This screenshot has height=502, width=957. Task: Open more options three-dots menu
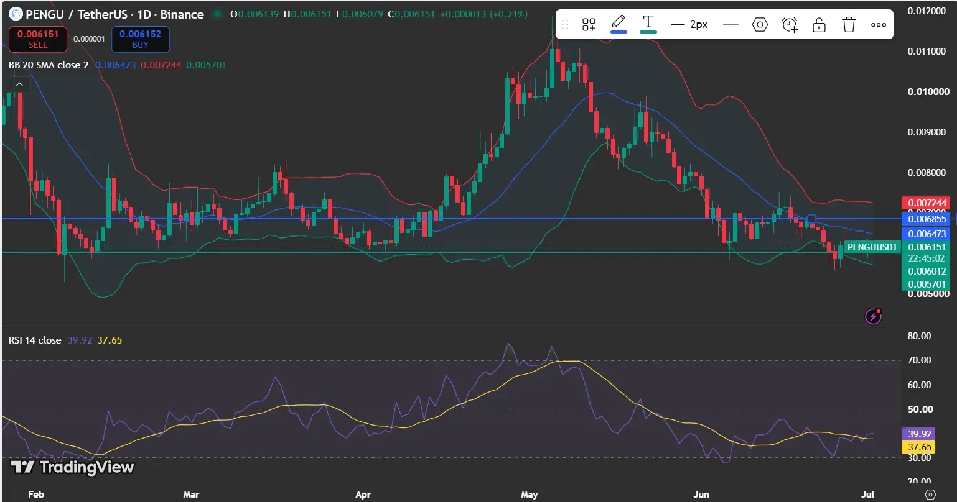pos(879,25)
